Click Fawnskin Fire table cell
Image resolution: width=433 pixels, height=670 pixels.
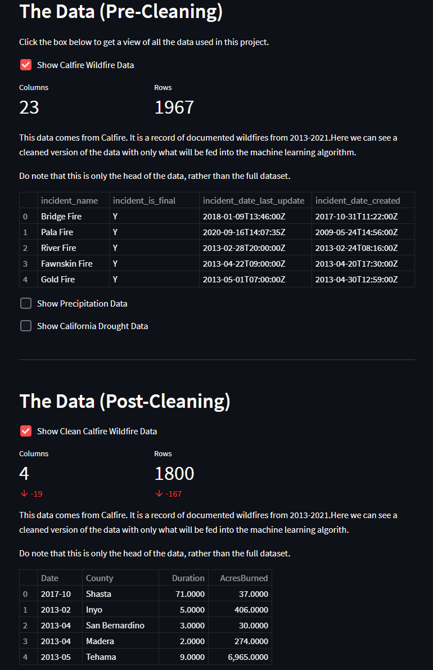pyautogui.click(x=67, y=264)
